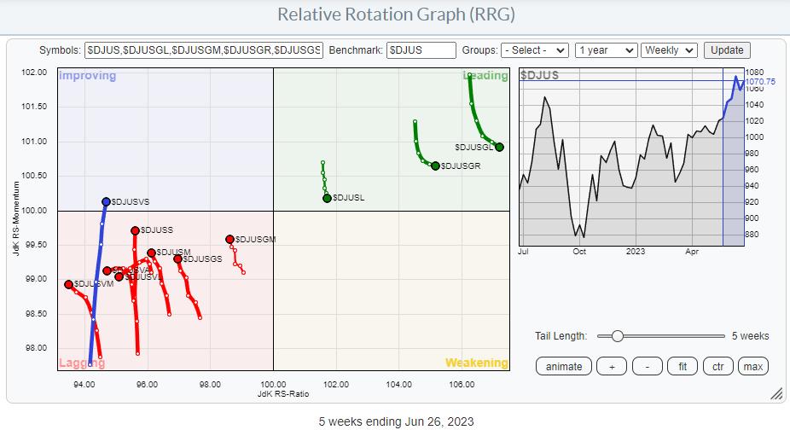790x430 pixels.
Task: Maximize the graph with max button
Action: click(x=752, y=366)
